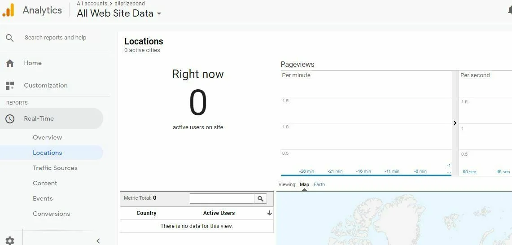
Task: Open the Traffic Sources report
Action: coord(55,168)
